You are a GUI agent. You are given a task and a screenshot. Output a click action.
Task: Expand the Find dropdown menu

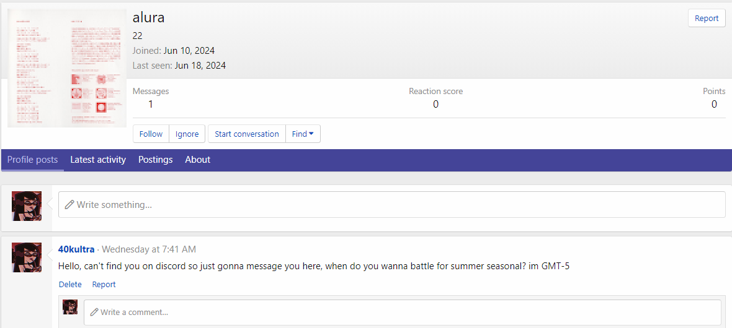[303, 134]
